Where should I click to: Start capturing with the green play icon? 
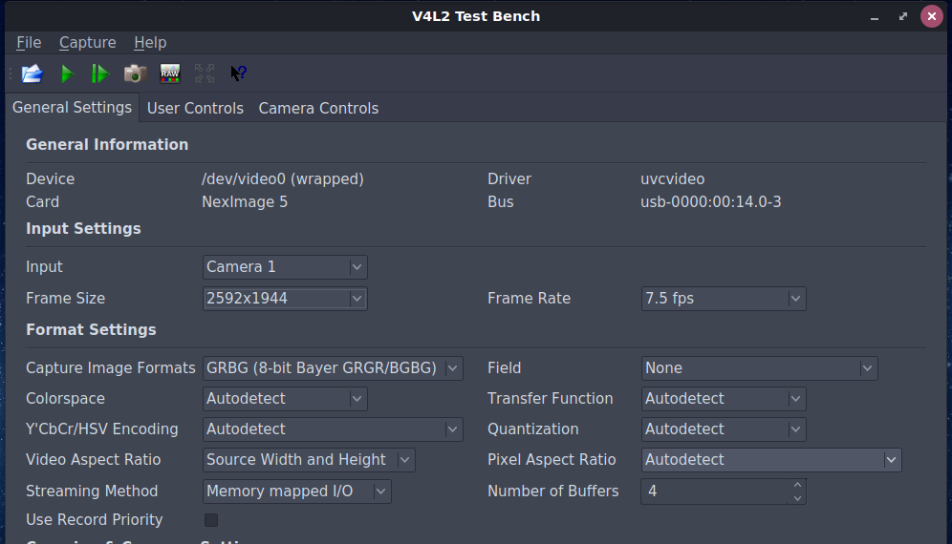pos(67,73)
